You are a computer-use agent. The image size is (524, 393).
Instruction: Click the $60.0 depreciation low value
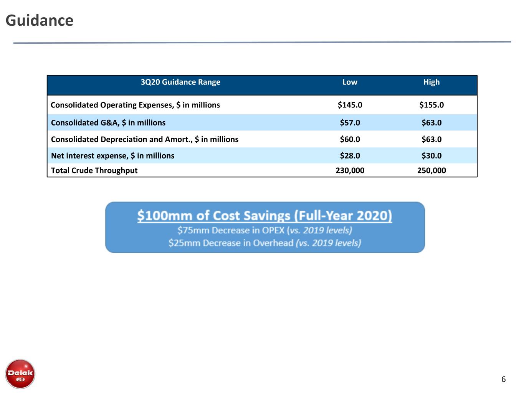[x=350, y=139]
